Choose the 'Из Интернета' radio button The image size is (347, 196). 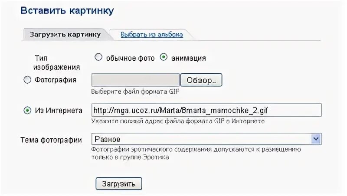(27, 110)
